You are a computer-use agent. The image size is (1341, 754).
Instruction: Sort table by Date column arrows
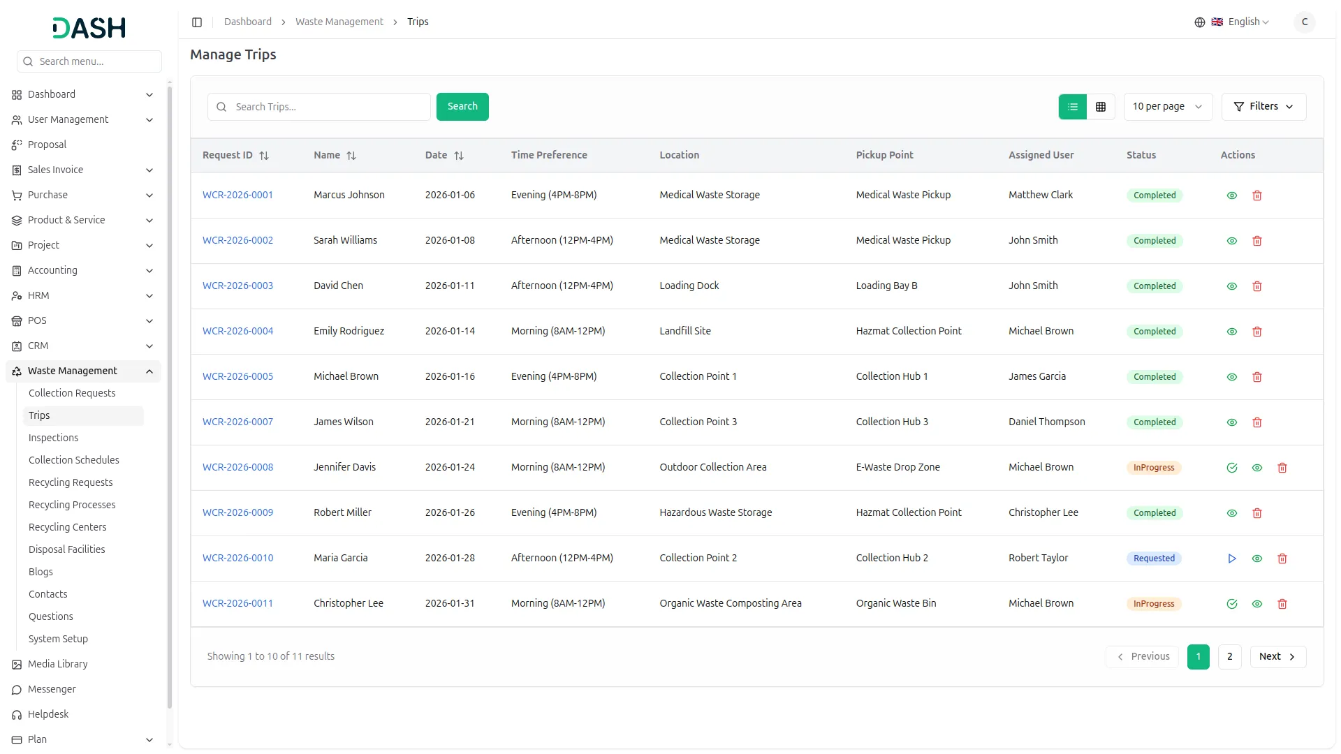tap(459, 156)
